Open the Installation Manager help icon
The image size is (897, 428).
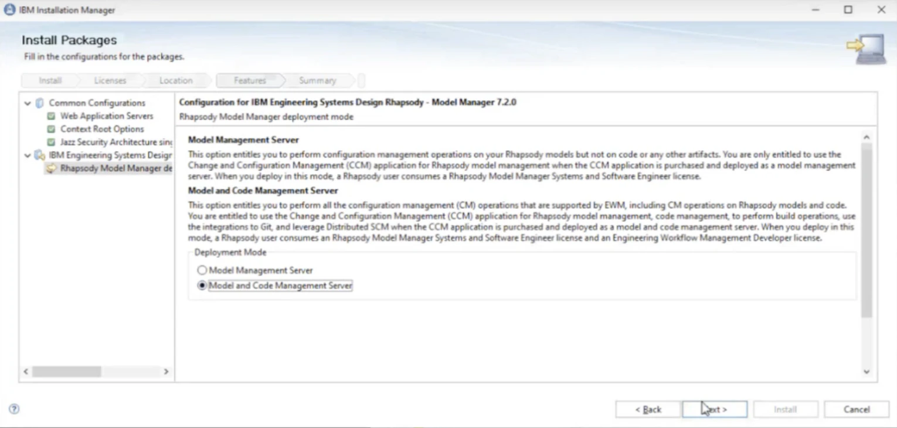14,409
